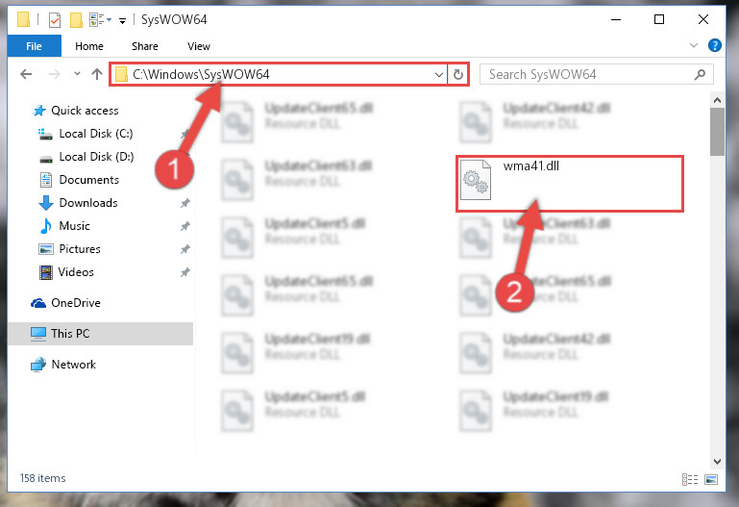Expand the ribbon with the chevron
The width and height of the screenshot is (739, 507).
coord(694,45)
